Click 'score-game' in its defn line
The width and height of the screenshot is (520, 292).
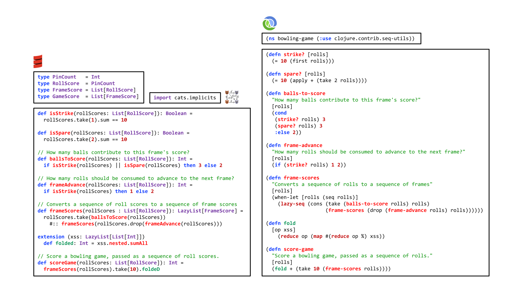(299, 249)
